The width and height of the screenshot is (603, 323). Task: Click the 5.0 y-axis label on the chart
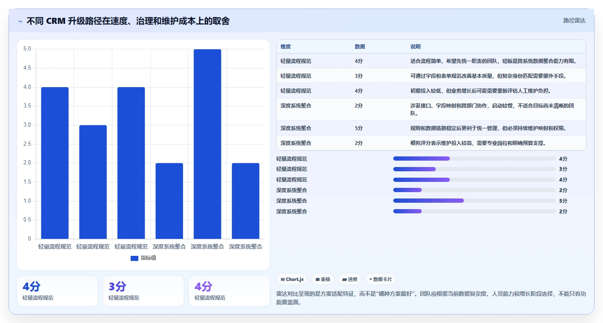27,49
